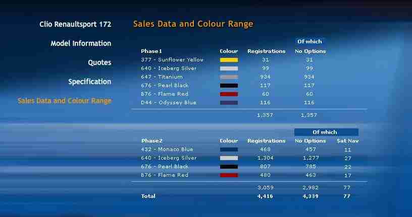Click the Phase 1 Iceberg Silver swatch
This screenshot has height=217, width=412.
click(x=229, y=68)
